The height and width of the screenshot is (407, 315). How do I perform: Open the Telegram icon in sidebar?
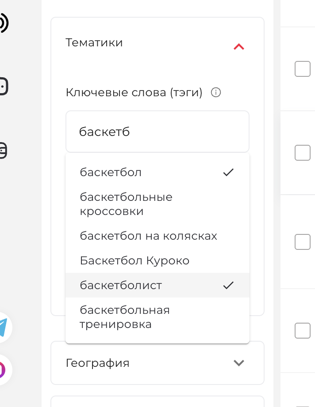[3, 327]
